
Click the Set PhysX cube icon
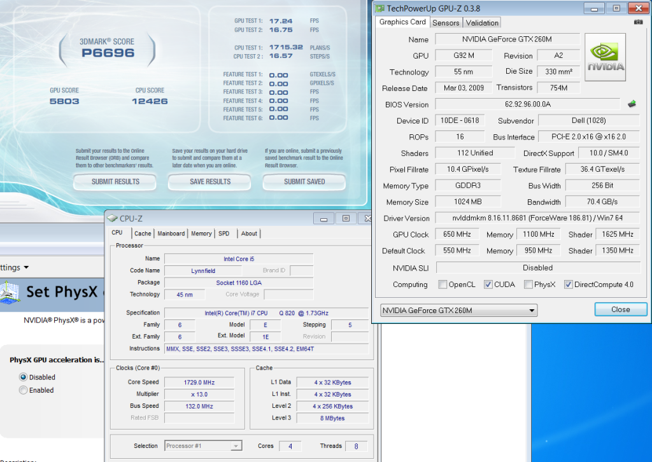pyautogui.click(x=10, y=291)
